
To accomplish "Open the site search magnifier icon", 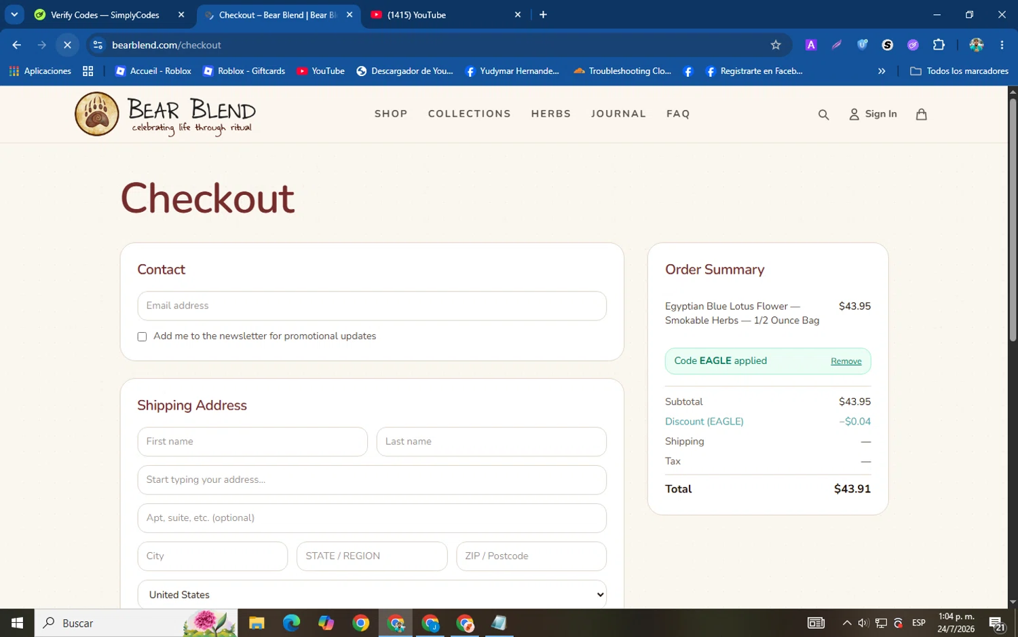I will [x=823, y=115].
